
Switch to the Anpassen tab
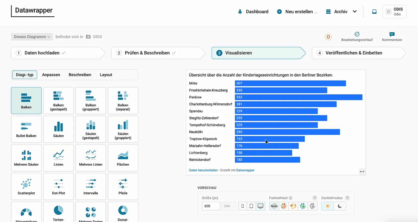click(x=51, y=75)
